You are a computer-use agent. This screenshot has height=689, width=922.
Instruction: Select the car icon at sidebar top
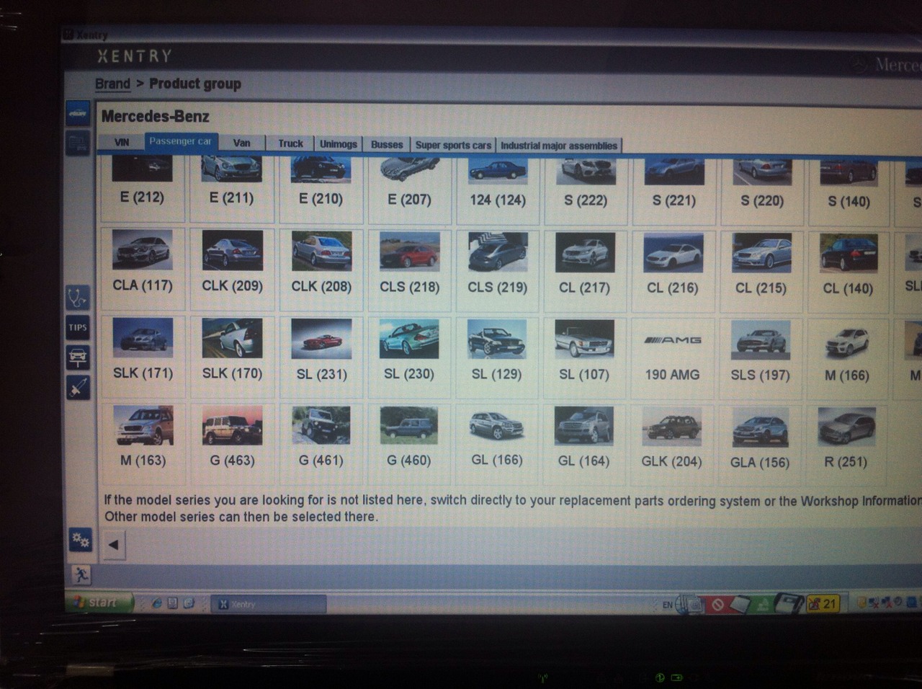click(78, 113)
